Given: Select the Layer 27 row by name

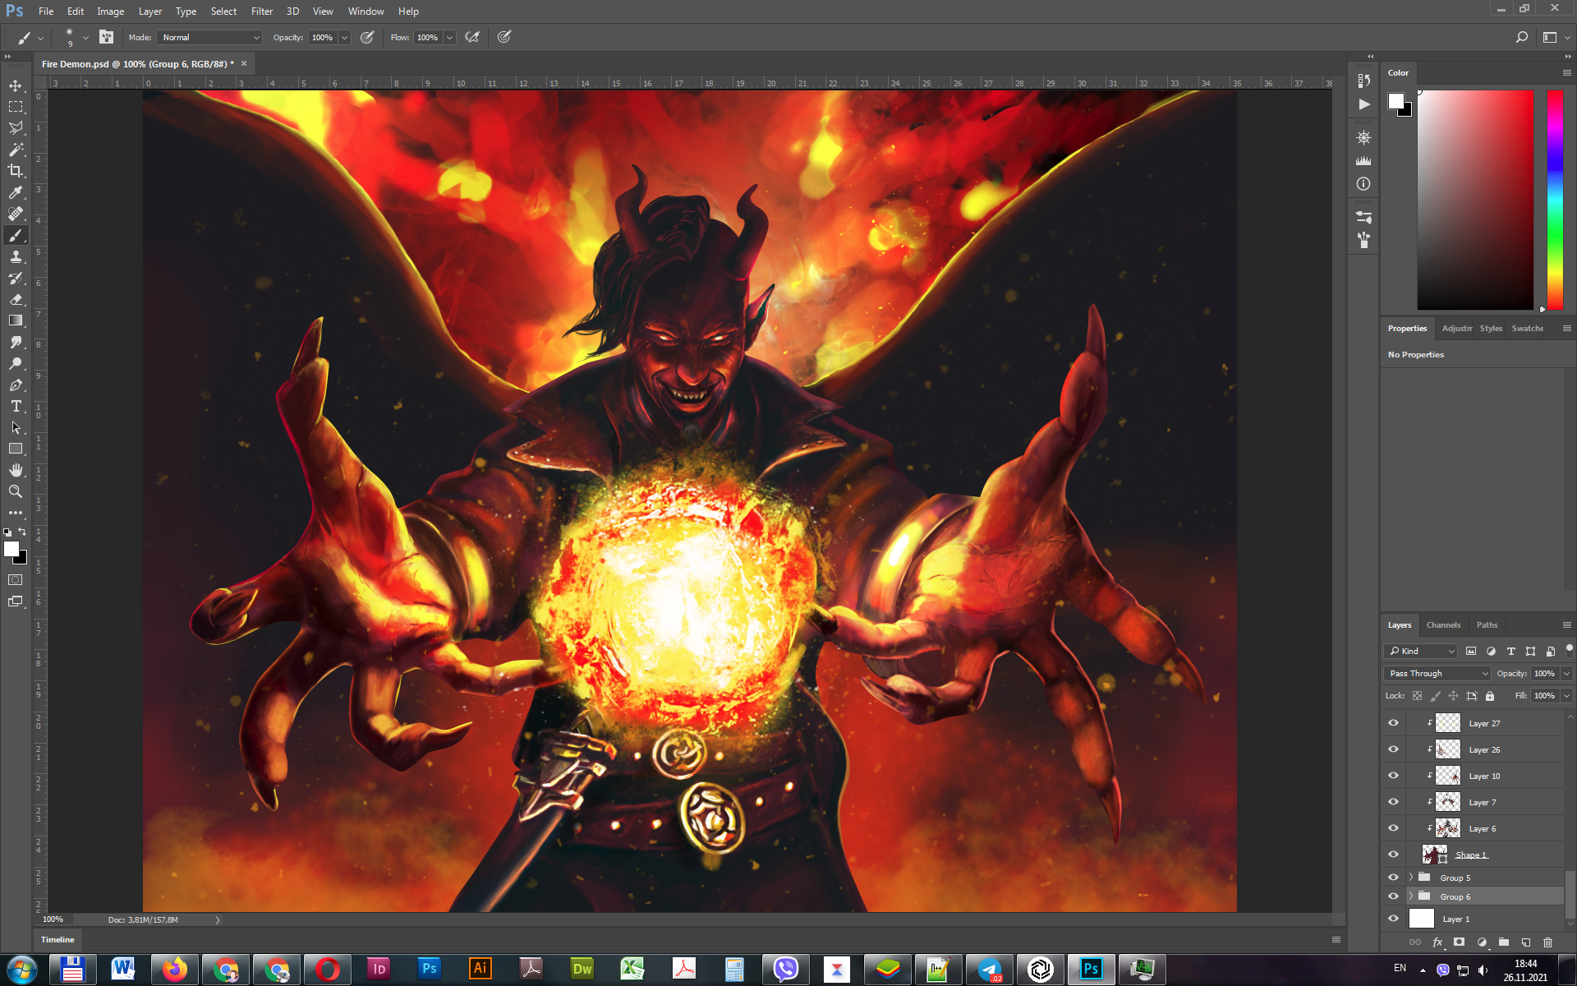Looking at the screenshot, I should [1484, 723].
